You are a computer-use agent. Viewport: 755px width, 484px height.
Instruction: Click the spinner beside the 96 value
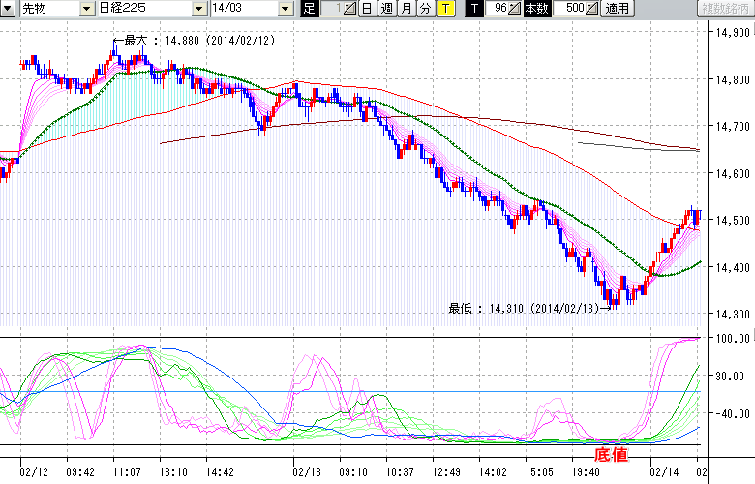coord(516,9)
